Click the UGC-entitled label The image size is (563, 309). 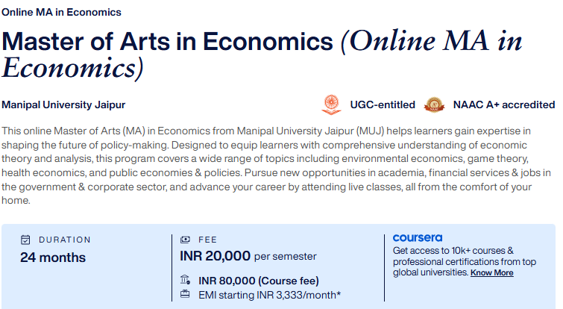coord(383,105)
